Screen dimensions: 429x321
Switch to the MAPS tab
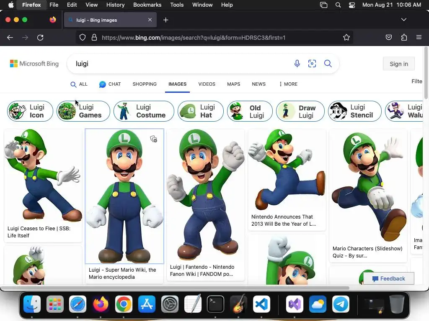coord(233,84)
